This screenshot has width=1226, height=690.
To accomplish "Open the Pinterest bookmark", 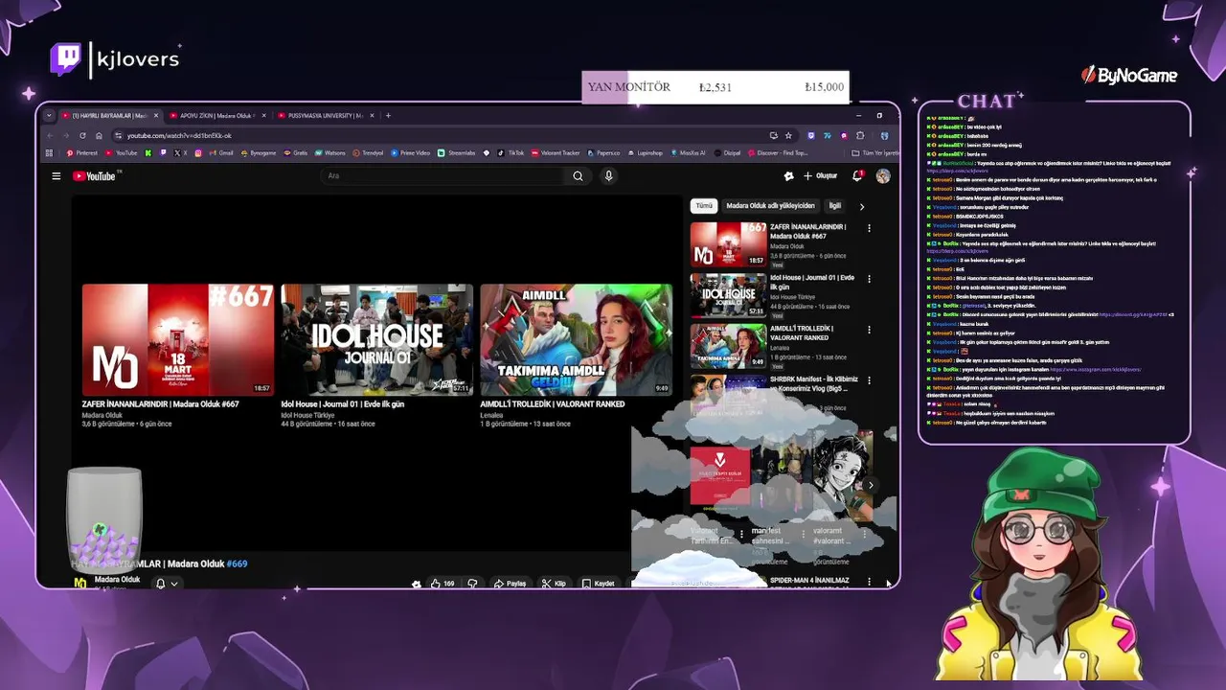I will pos(82,152).
